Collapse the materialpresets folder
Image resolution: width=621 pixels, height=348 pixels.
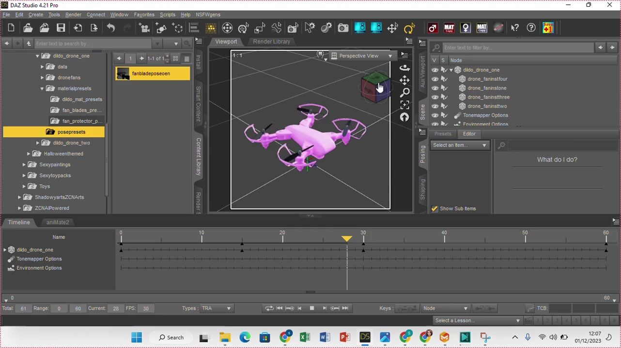[x=42, y=88]
